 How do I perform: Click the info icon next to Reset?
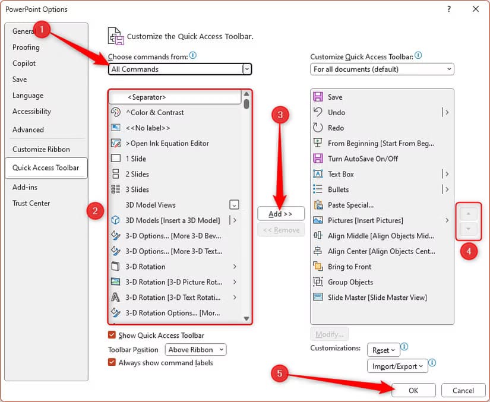pyautogui.click(x=404, y=346)
